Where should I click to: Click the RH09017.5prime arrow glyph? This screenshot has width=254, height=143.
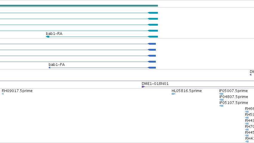pos(3,94)
